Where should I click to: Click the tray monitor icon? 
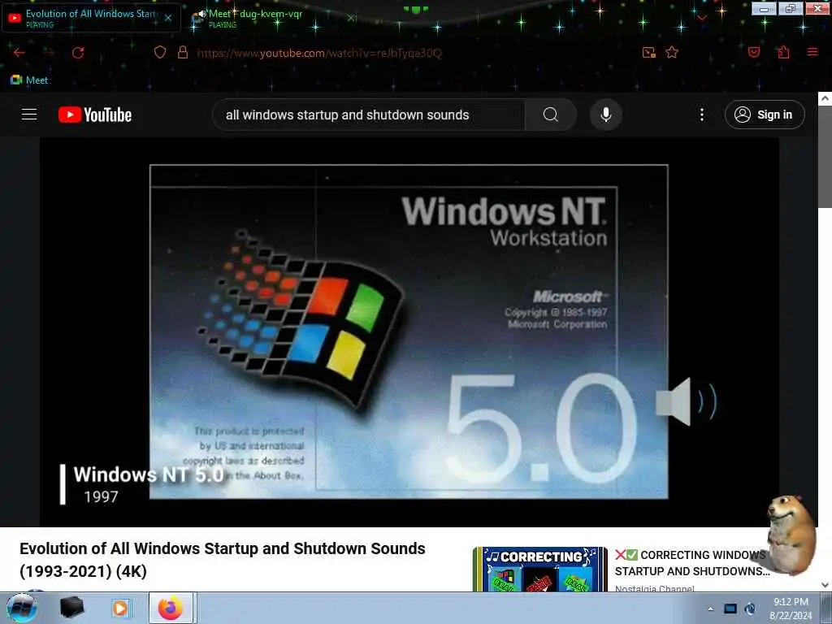pyautogui.click(x=730, y=609)
